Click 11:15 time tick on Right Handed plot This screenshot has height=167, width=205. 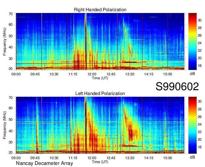(x=73, y=74)
